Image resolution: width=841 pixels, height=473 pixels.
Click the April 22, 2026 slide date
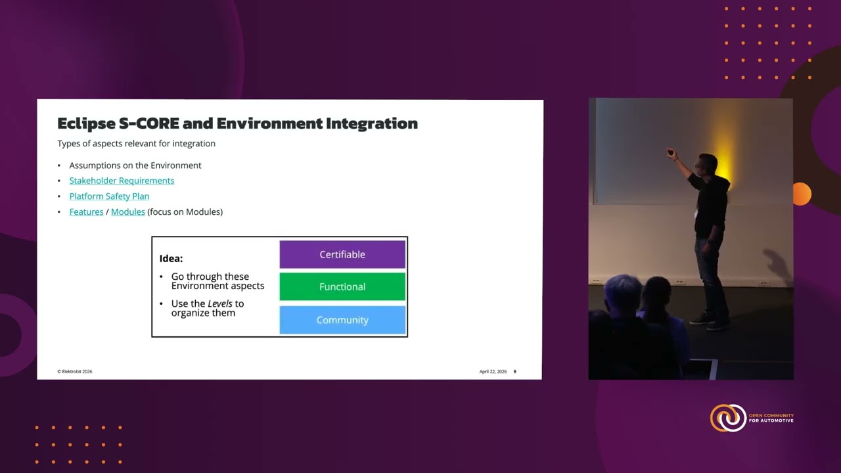click(493, 372)
